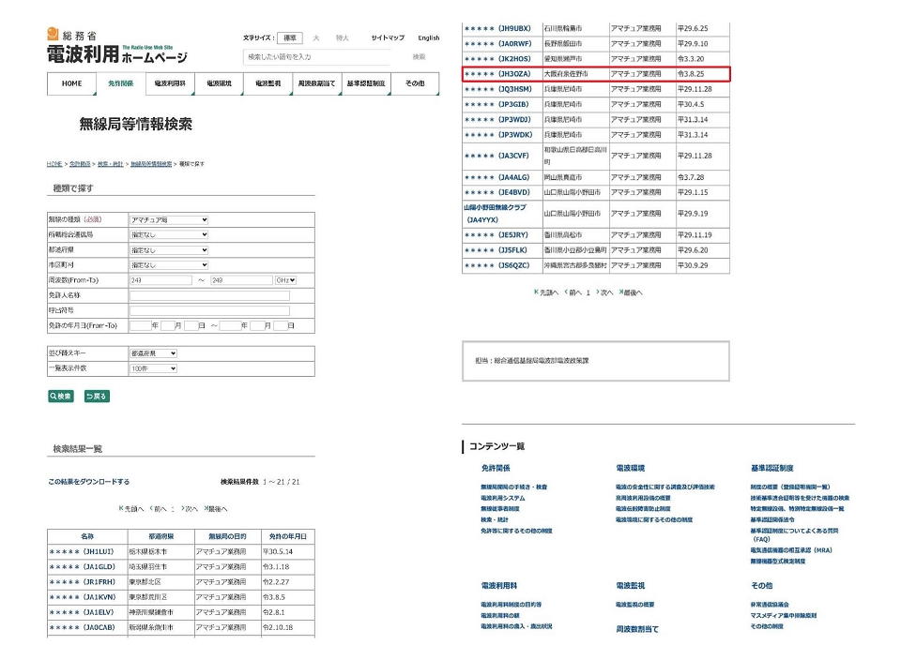Open the prefecture (都道府県) dropdown in search form

(169, 250)
